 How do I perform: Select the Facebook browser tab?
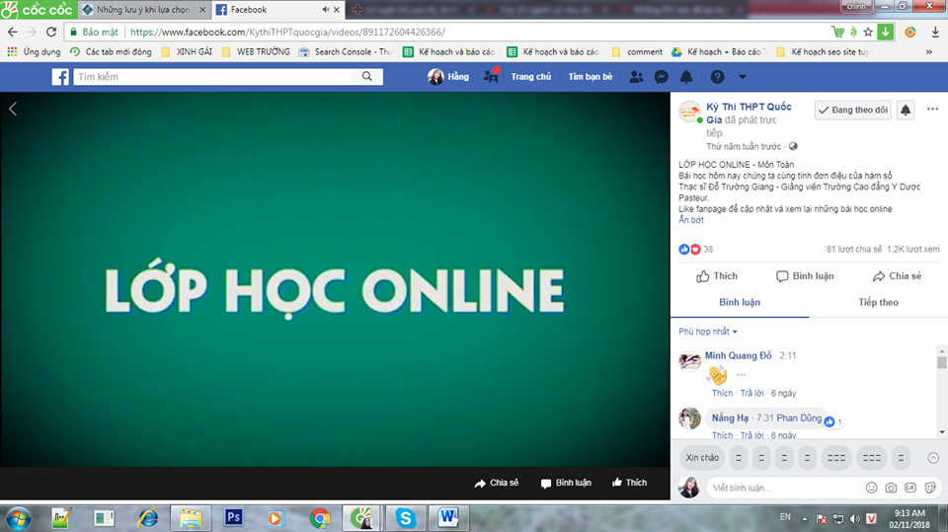pyautogui.click(x=276, y=10)
